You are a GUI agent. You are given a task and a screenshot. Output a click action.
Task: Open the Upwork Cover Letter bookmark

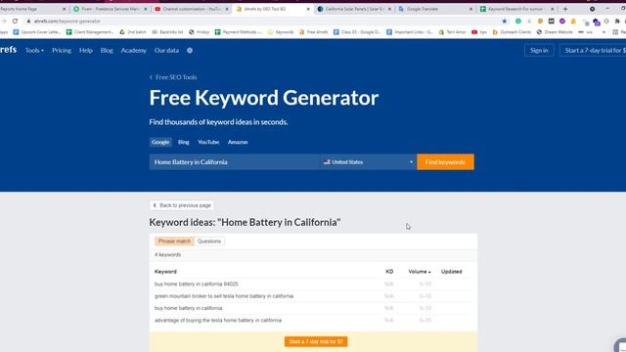click(37, 32)
